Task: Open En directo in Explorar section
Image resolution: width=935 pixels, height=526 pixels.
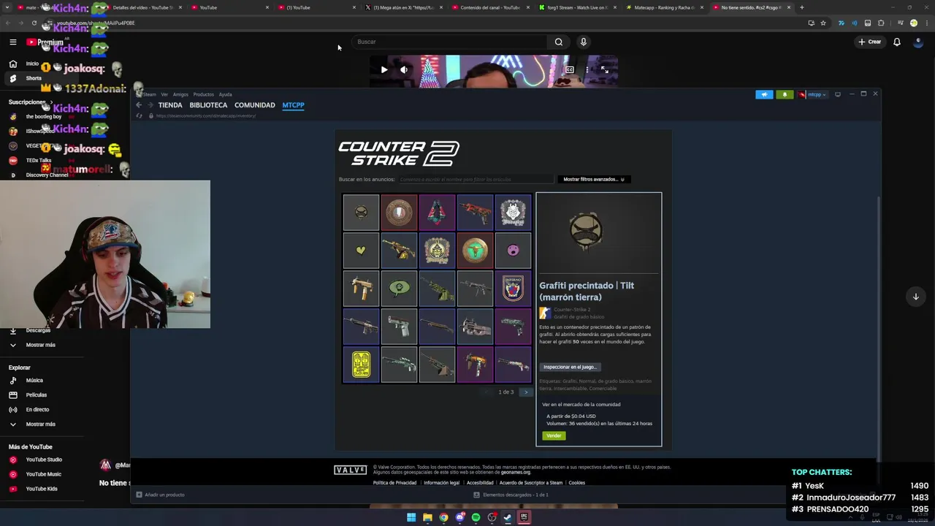Action: pyautogui.click(x=37, y=410)
